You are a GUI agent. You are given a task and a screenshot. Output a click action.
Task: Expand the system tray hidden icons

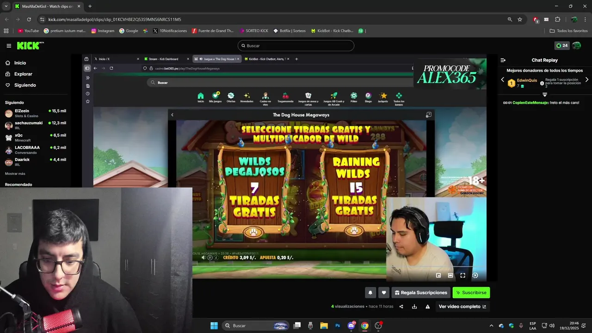tap(491, 326)
